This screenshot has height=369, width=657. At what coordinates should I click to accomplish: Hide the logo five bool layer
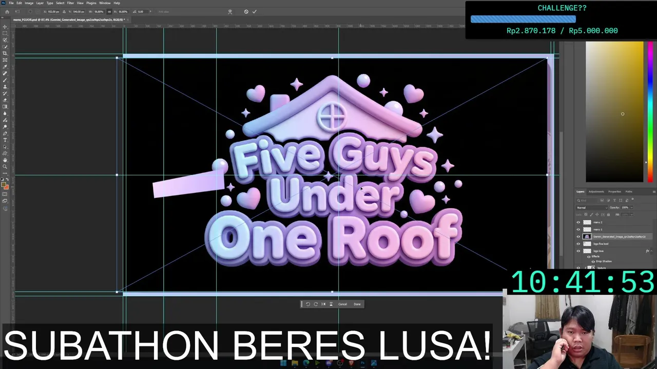(578, 244)
